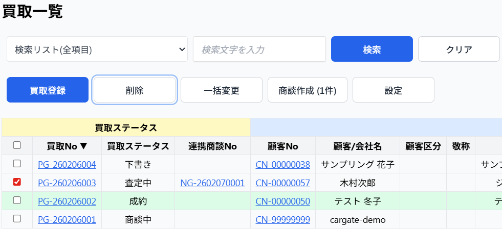Click the 買取登録 button
Image resolution: width=502 pixels, height=229 pixels.
(x=48, y=90)
